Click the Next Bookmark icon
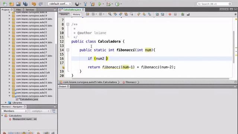 [x=144, y=14]
